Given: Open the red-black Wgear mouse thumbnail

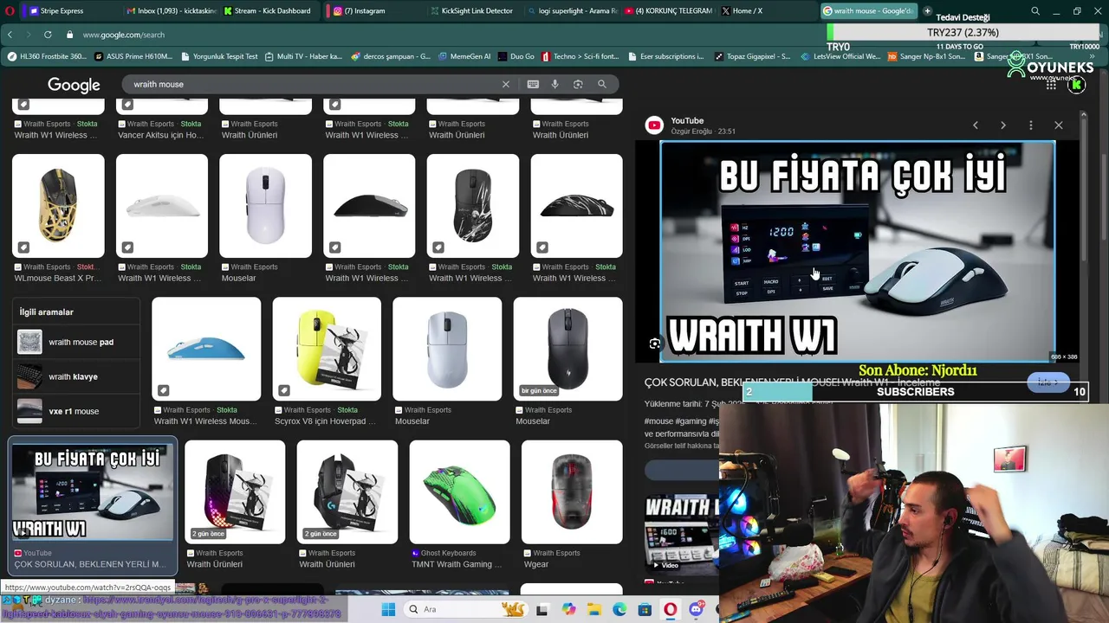Looking at the screenshot, I should click(571, 491).
